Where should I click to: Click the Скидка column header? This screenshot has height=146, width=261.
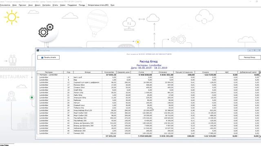(206, 72)
